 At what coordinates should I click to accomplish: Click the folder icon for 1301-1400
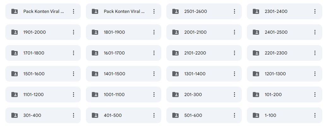click(x=175, y=74)
